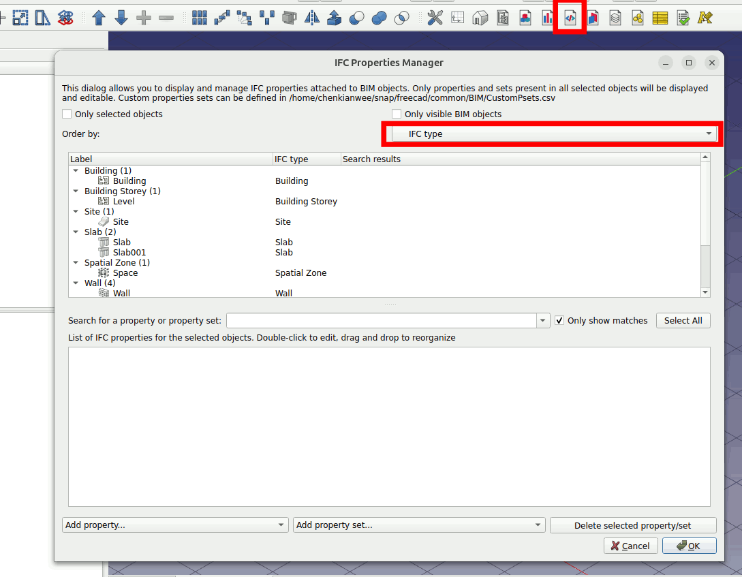Select the Mirror tool icon
This screenshot has width=742, height=577.
pos(311,18)
